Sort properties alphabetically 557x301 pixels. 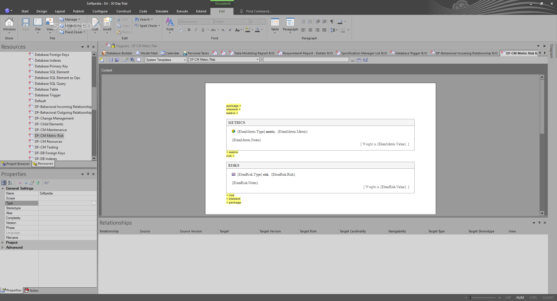coord(10,183)
